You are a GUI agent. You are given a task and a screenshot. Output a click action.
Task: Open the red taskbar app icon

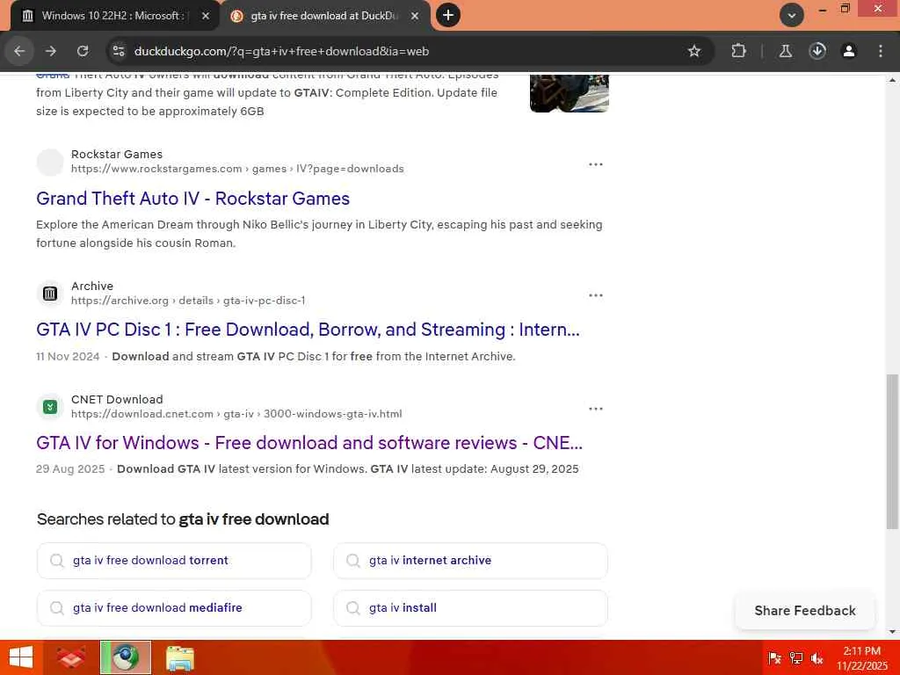point(72,657)
